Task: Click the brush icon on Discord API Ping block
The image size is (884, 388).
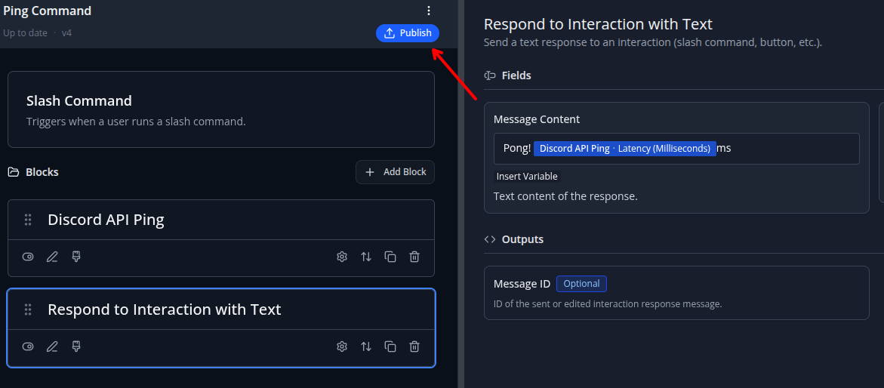Action: pyautogui.click(x=77, y=257)
